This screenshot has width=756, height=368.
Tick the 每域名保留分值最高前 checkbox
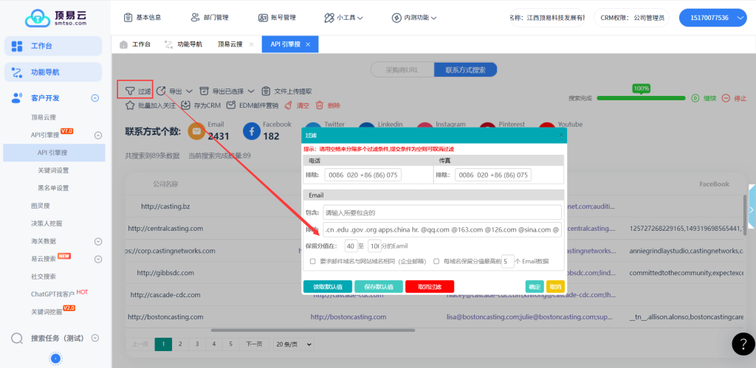tap(436, 261)
